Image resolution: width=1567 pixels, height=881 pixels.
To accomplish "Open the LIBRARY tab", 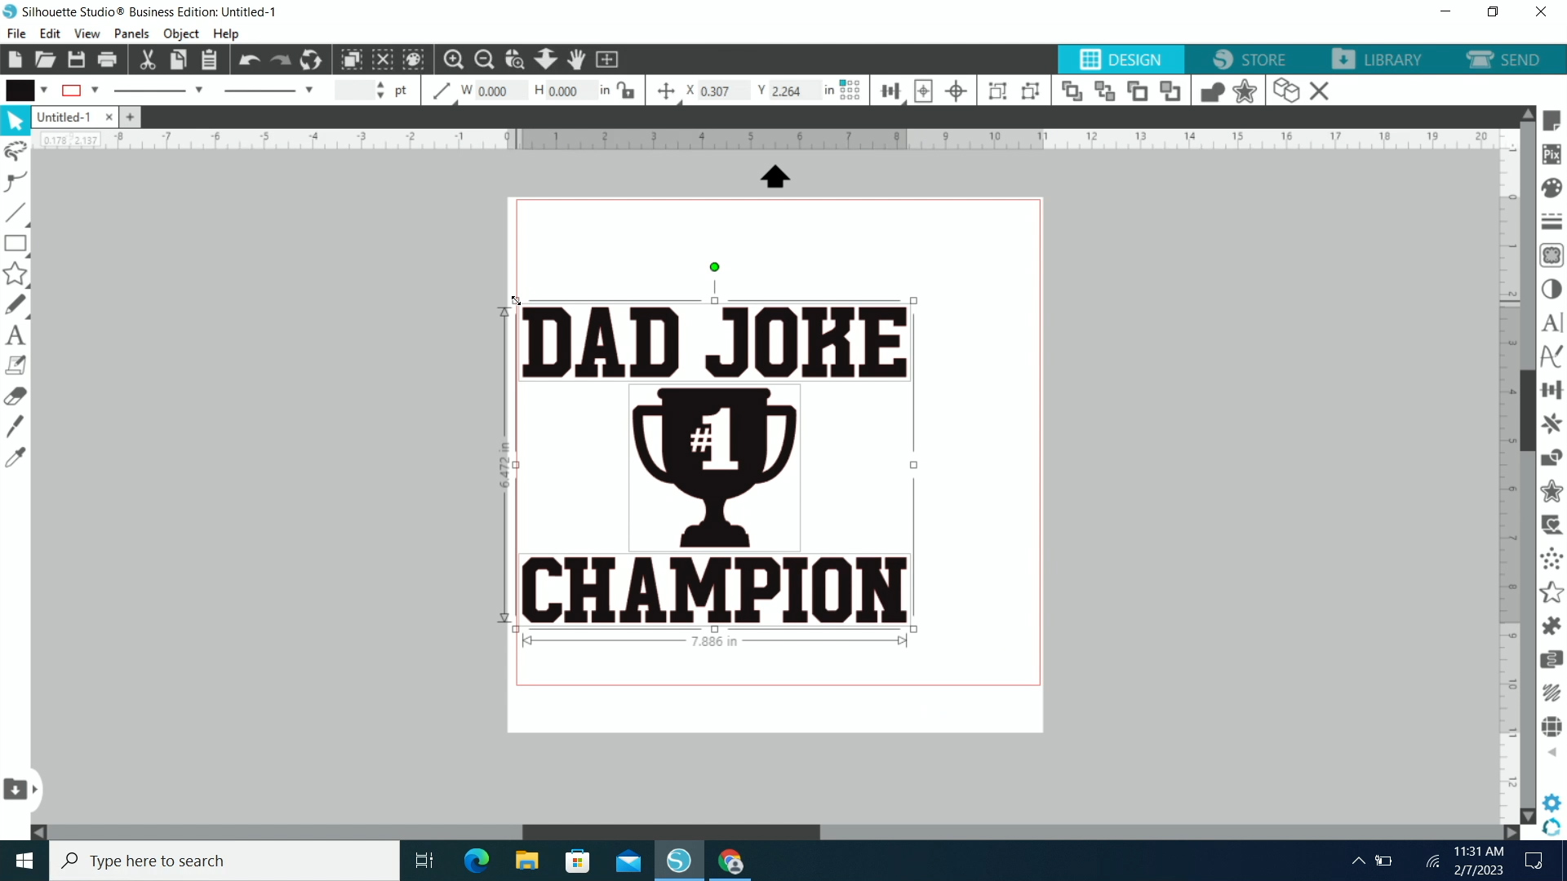I will tap(1378, 60).
